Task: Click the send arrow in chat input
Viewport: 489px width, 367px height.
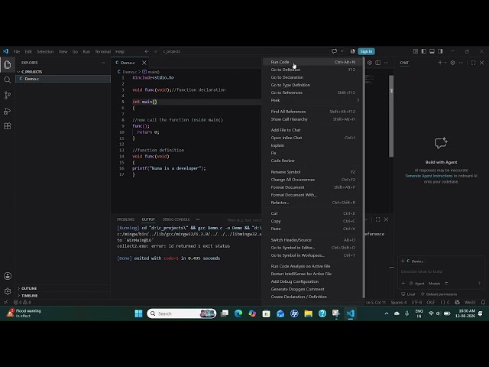Action: (479, 284)
